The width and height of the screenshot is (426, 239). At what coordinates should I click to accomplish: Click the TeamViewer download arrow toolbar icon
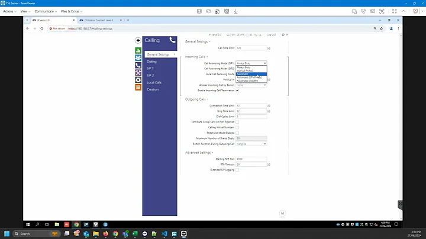pos(235,11)
